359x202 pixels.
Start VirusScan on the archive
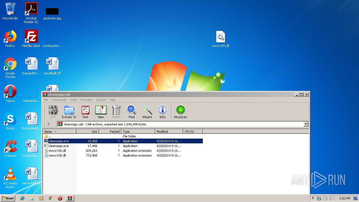pos(180,112)
